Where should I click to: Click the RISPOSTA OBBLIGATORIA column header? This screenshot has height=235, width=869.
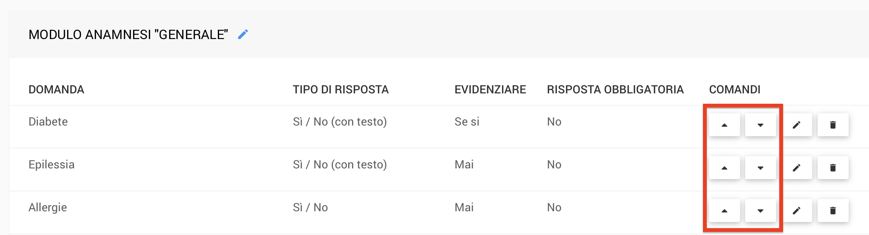(x=615, y=90)
